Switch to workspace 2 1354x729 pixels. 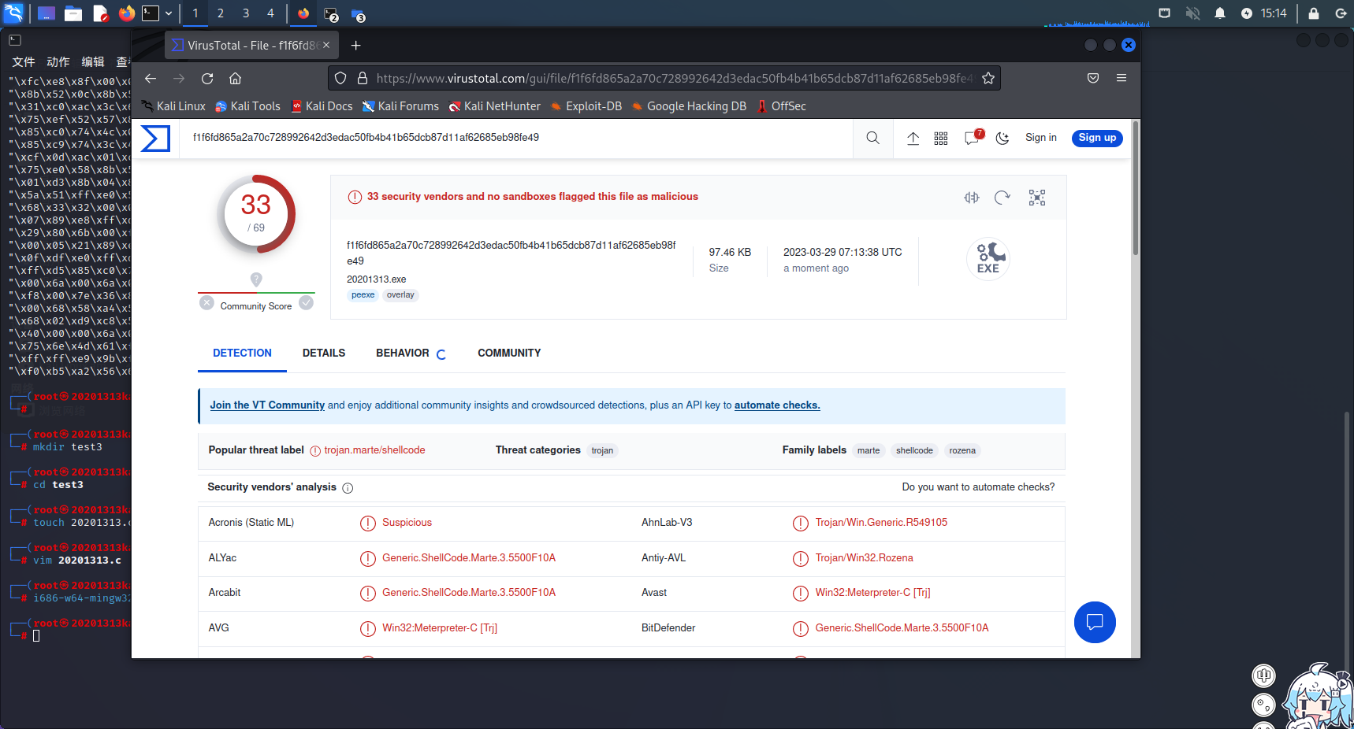tap(221, 13)
